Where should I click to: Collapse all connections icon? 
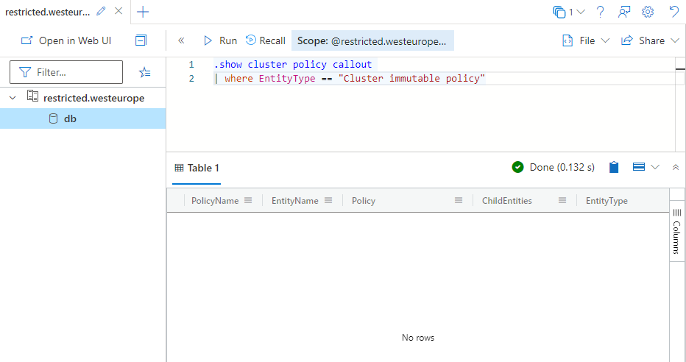(141, 40)
